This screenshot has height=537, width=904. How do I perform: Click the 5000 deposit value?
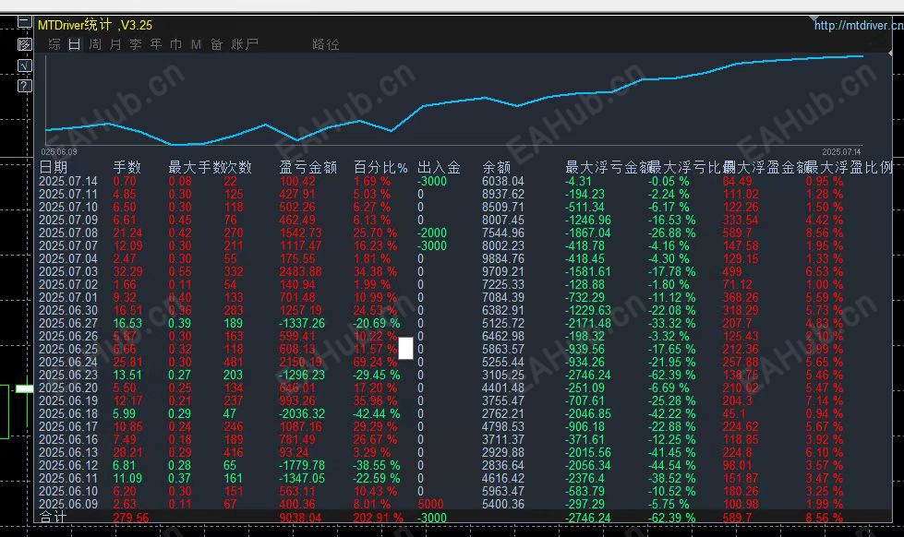(430, 504)
